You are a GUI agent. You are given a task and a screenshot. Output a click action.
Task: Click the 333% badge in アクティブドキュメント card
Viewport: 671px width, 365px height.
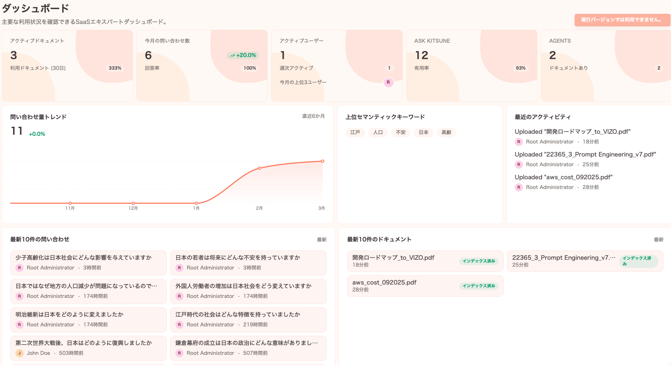115,68
